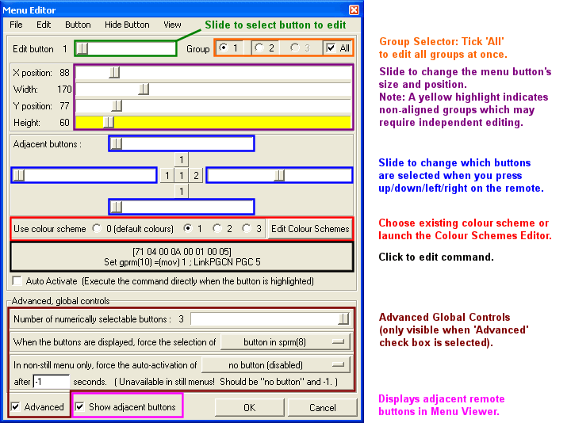Close the Menu Editor window

(354, 9)
